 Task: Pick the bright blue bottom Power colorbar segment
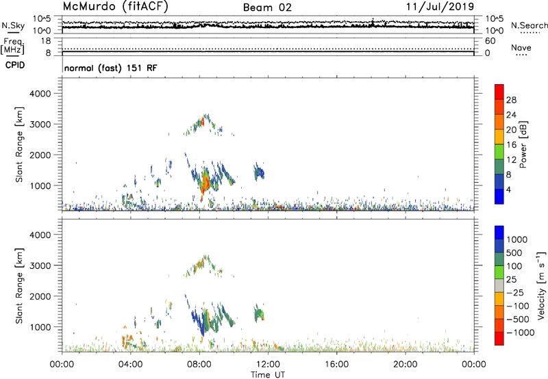[x=499, y=196]
